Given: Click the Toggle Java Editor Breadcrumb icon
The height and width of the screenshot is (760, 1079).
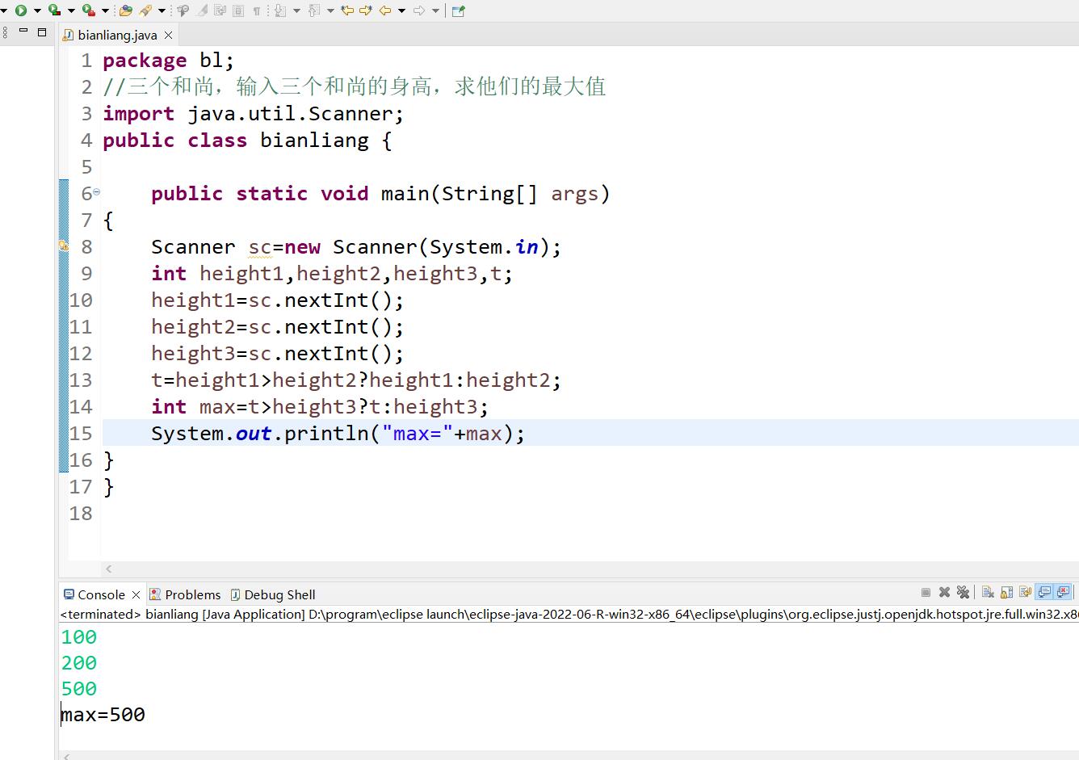Looking at the screenshot, I should (x=183, y=10).
